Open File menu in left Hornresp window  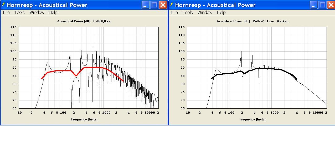[x=6, y=12]
